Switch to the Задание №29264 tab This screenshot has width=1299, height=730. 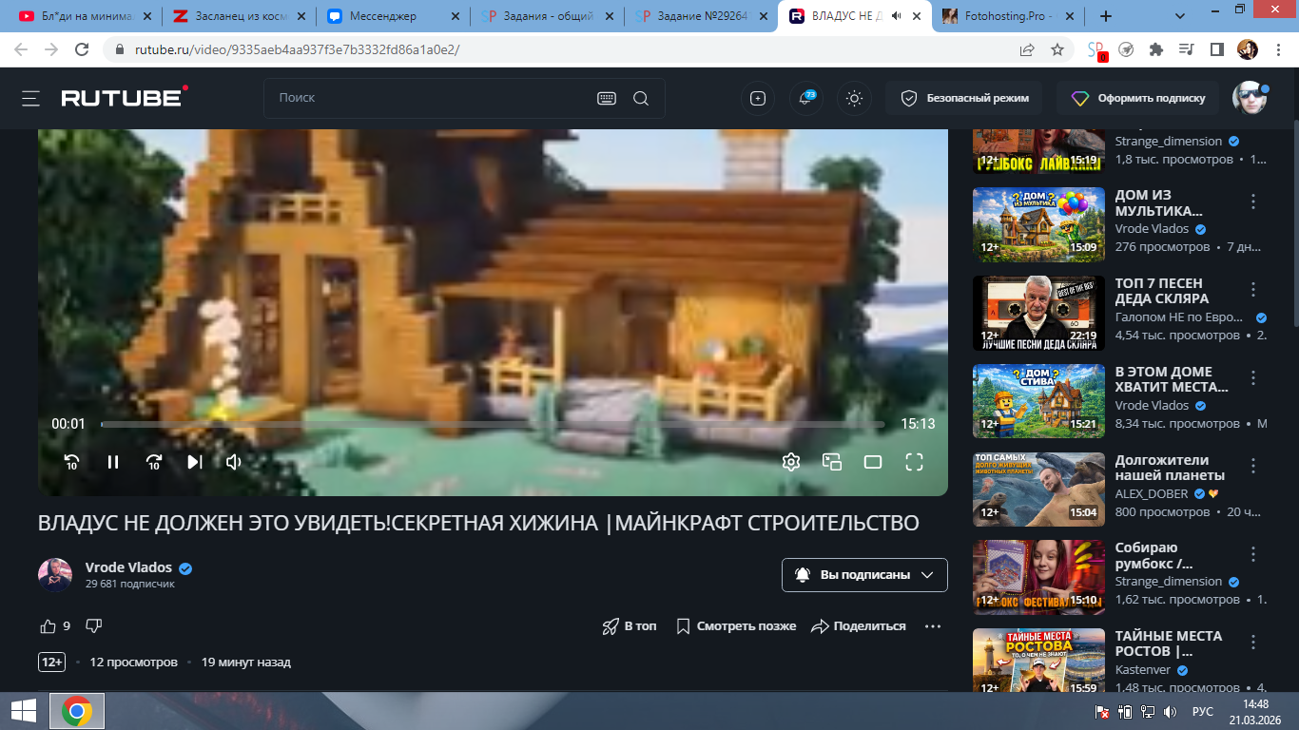(701, 16)
